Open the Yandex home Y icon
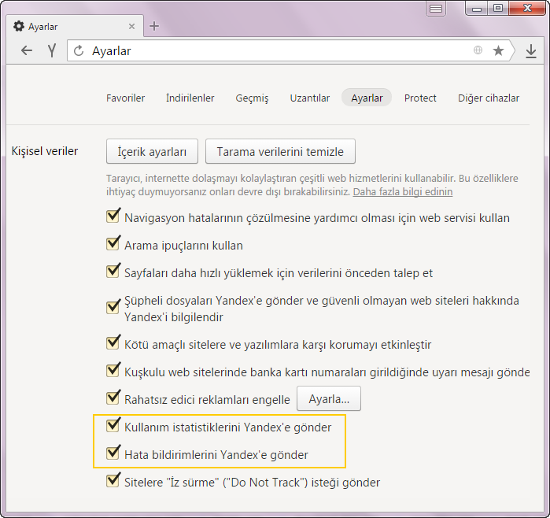 [52, 51]
